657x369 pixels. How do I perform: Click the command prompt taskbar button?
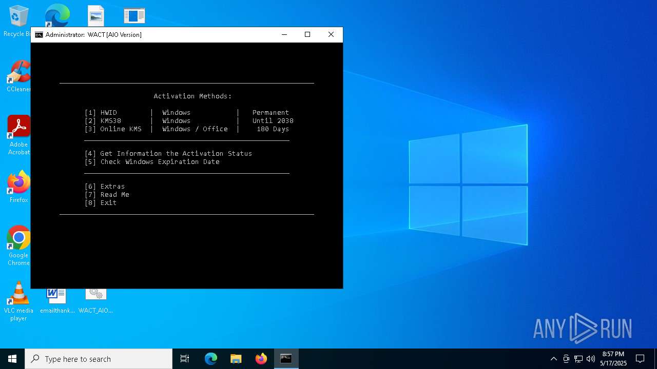pyautogui.click(x=286, y=359)
